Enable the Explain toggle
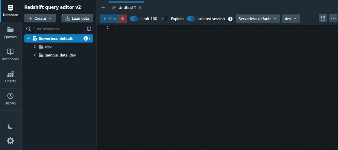This screenshot has height=150, width=338. click(x=164, y=19)
